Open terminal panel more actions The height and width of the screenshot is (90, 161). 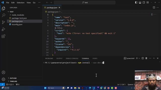pyautogui.click(x=150, y=58)
